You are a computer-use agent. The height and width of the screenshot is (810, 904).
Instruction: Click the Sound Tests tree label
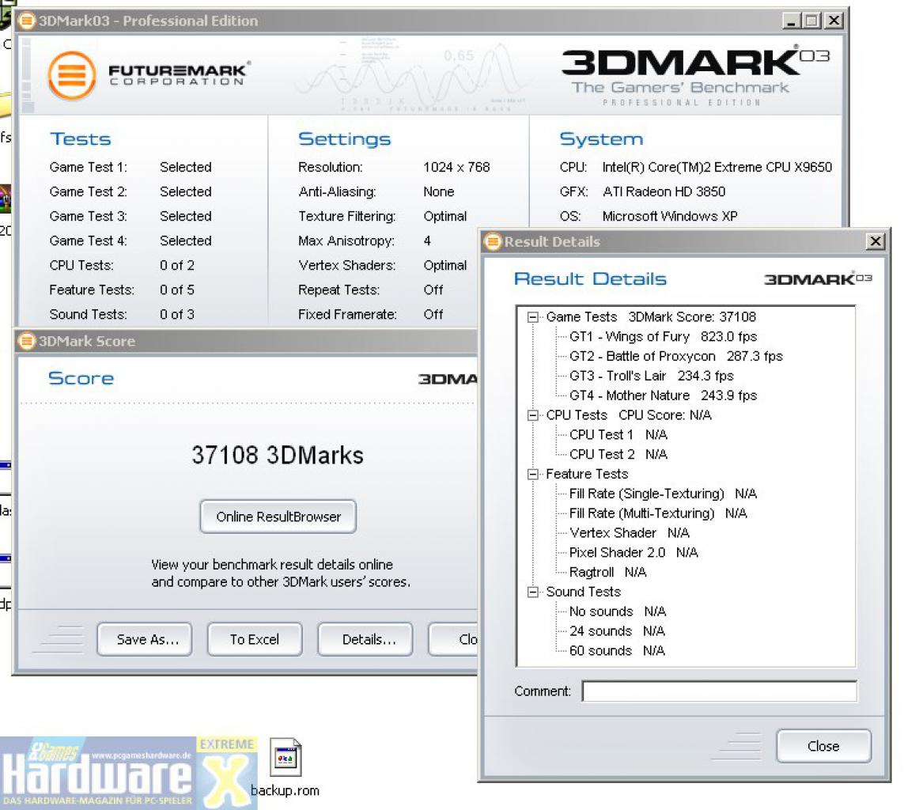coord(584,592)
